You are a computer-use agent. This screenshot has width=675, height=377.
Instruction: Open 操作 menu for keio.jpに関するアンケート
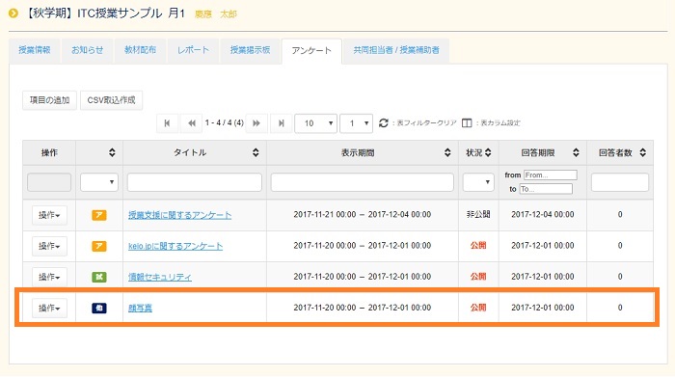[49, 246]
